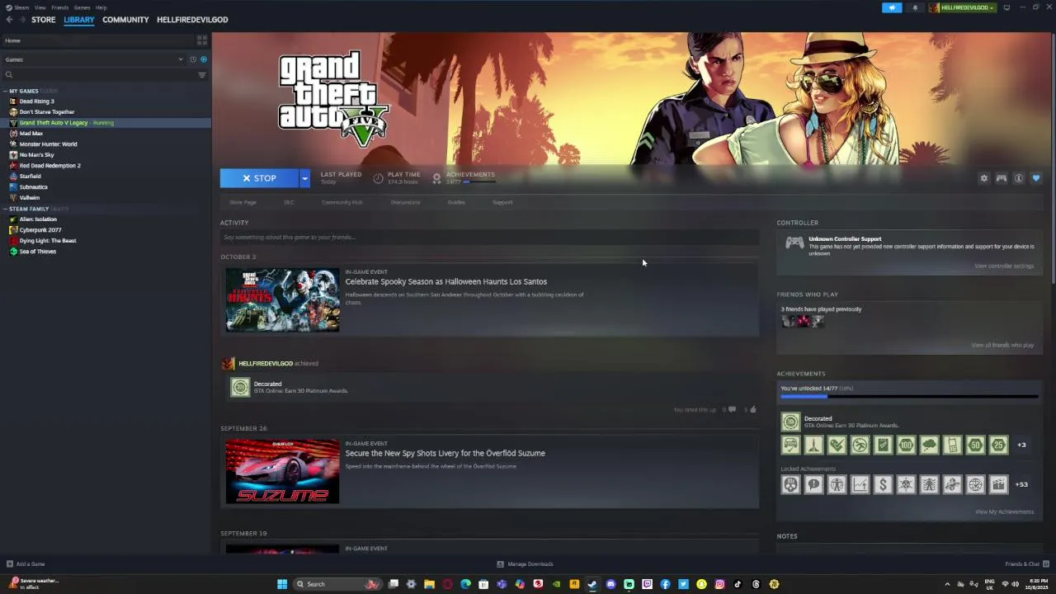Open View controller settings link
The width and height of the screenshot is (1056, 594).
coord(1004,266)
